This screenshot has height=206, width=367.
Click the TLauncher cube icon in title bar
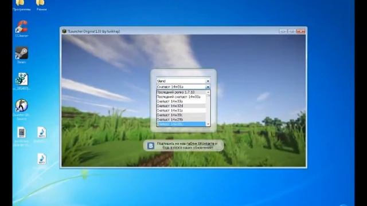(64, 31)
